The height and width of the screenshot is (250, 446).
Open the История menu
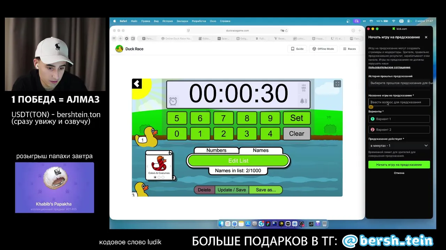(x=168, y=21)
